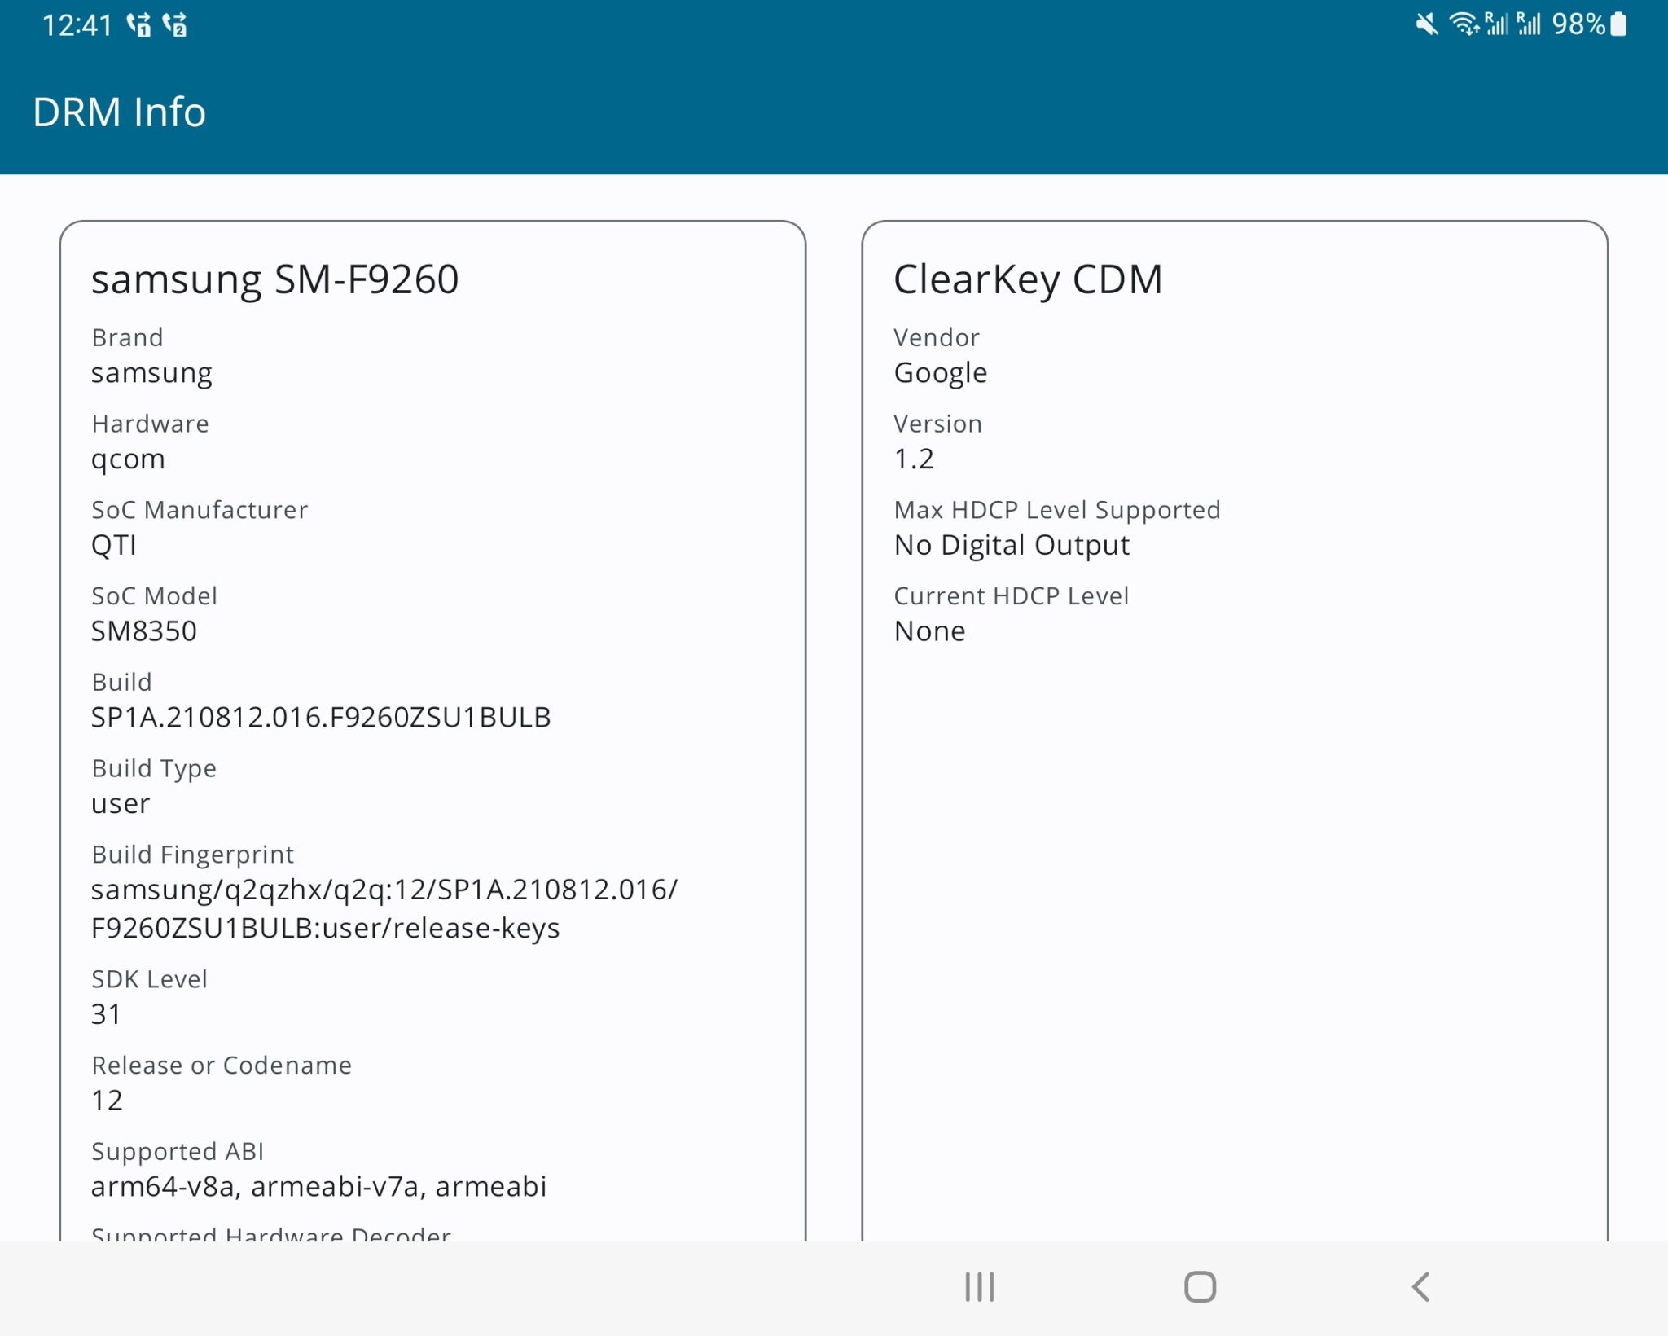Tap the clock in the status bar
The width and height of the screenshot is (1668, 1336).
pos(77,24)
